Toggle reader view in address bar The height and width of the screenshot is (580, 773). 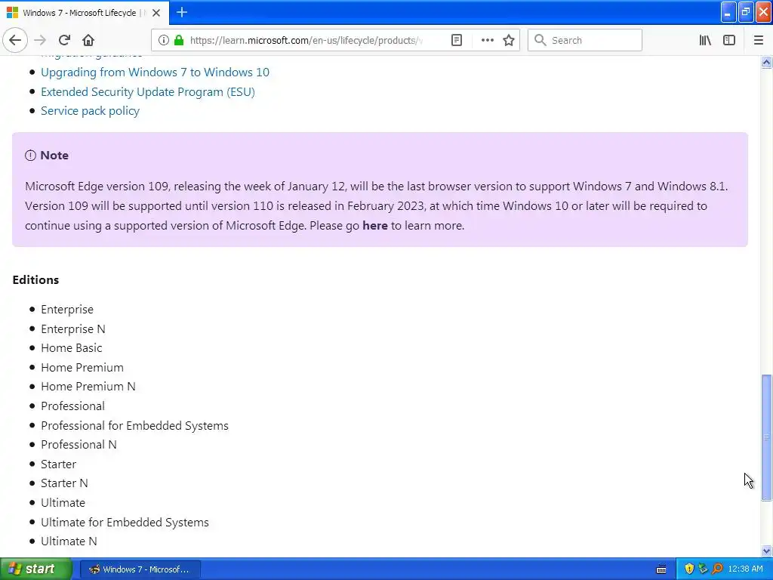pyautogui.click(x=457, y=41)
